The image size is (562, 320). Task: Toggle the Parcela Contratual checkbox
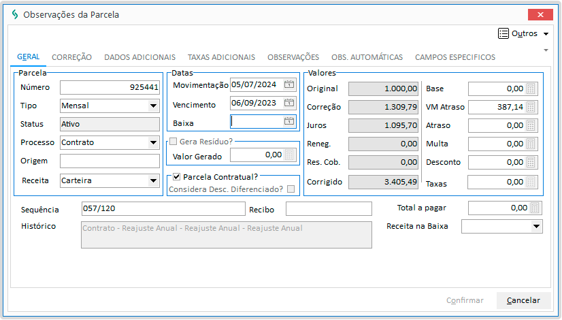pos(176,177)
